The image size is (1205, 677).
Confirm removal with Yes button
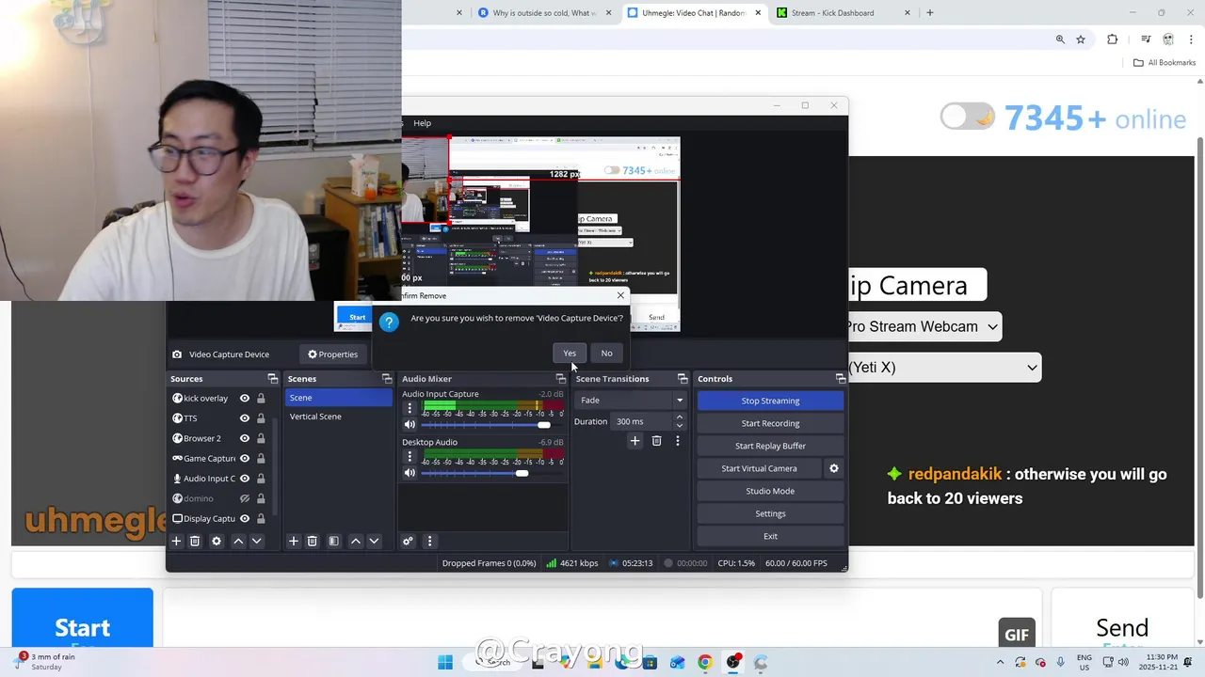(570, 354)
